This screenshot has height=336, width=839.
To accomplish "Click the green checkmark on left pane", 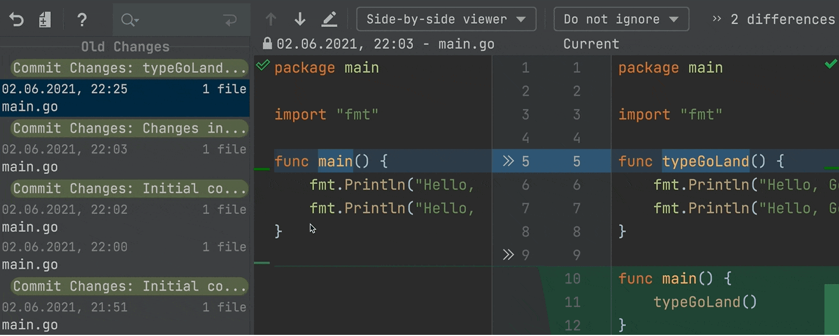I will [262, 66].
